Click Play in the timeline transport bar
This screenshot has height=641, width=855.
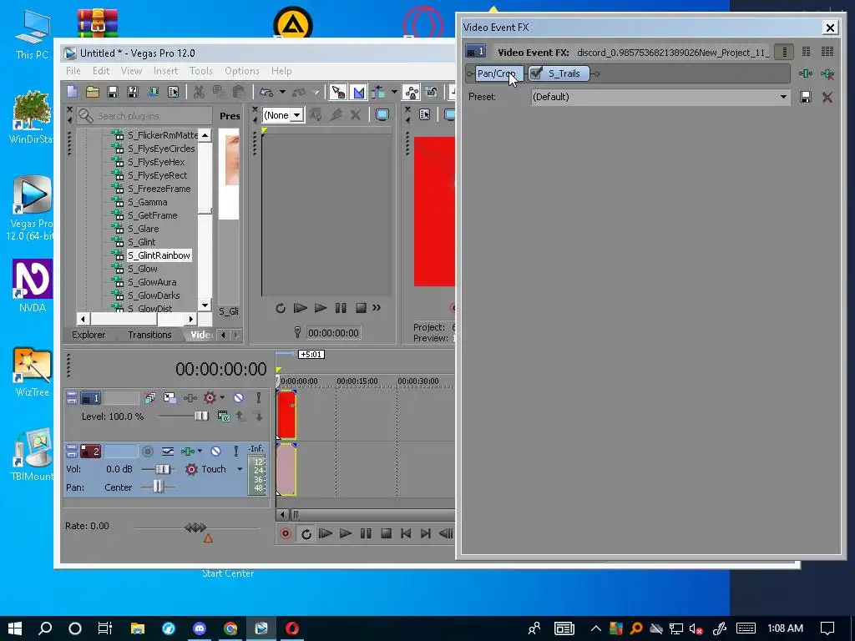tap(345, 533)
